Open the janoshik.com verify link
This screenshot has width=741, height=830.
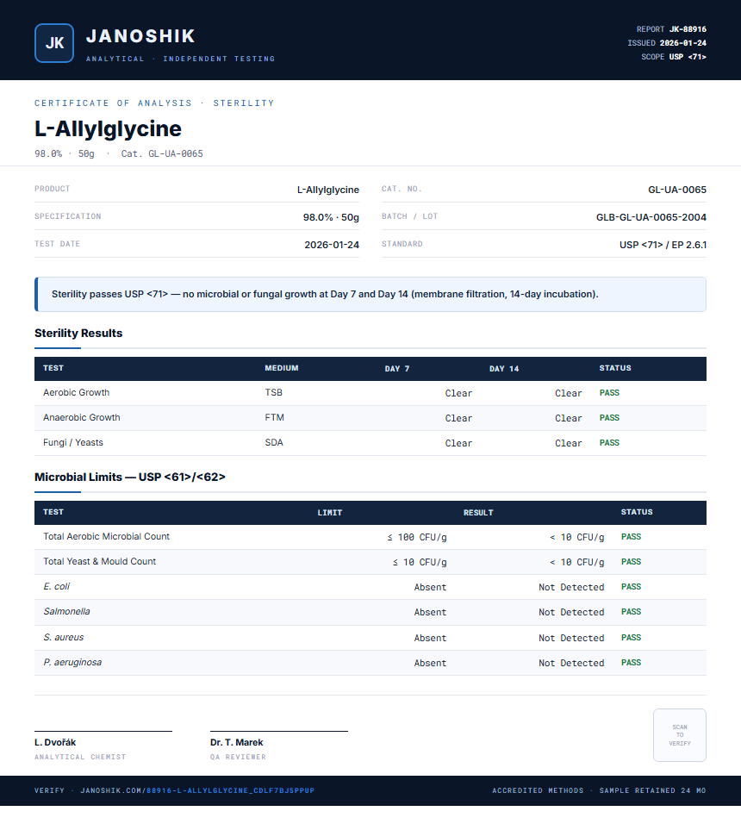(x=197, y=790)
